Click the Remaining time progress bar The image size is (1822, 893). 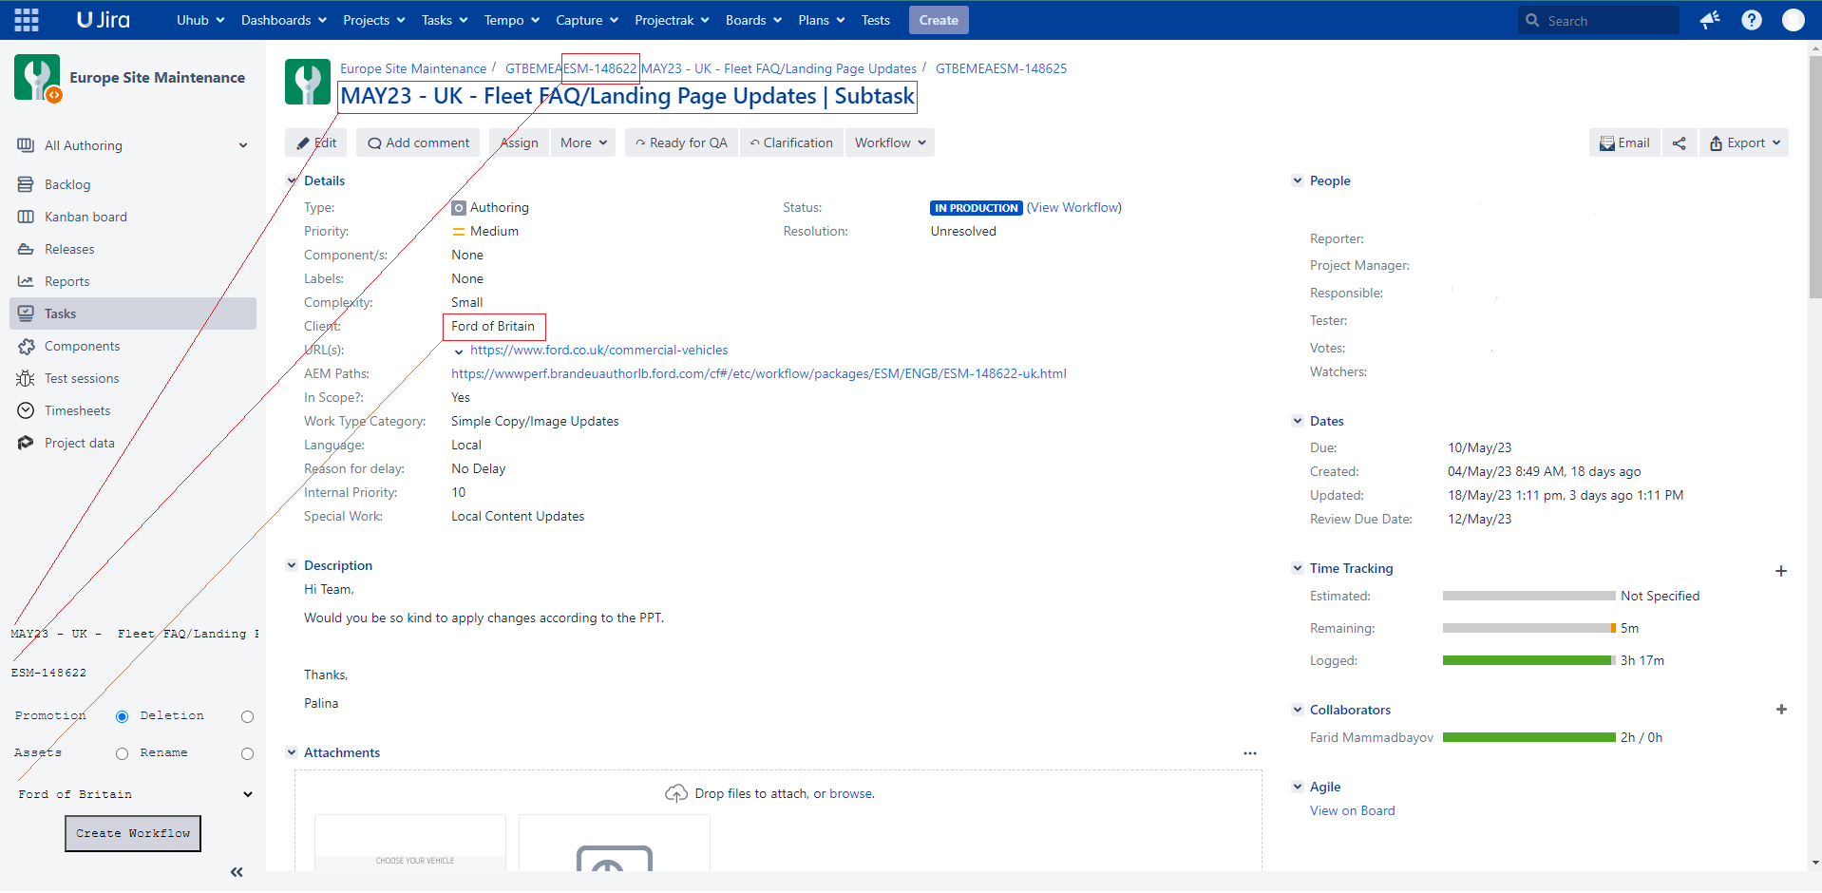click(x=1529, y=628)
